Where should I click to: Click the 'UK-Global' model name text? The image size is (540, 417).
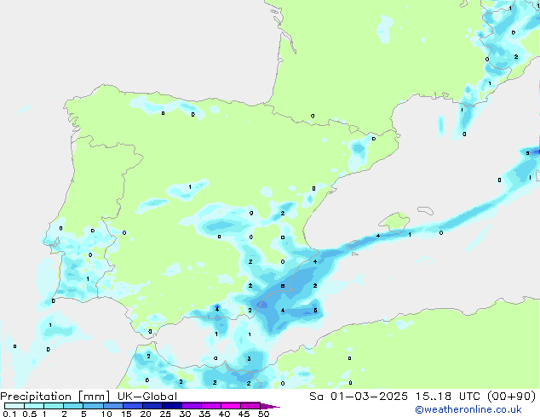coord(147,397)
